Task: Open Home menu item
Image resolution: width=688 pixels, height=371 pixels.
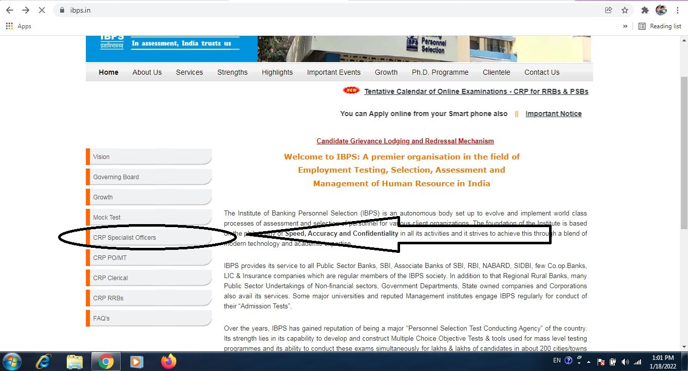Action: click(x=109, y=72)
